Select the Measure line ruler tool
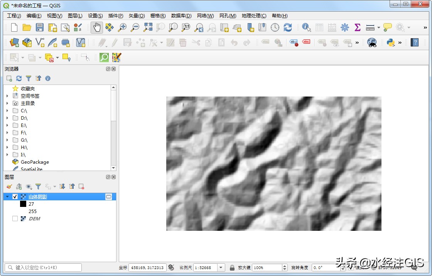The width and height of the screenshot is (432, 276). 370,27
